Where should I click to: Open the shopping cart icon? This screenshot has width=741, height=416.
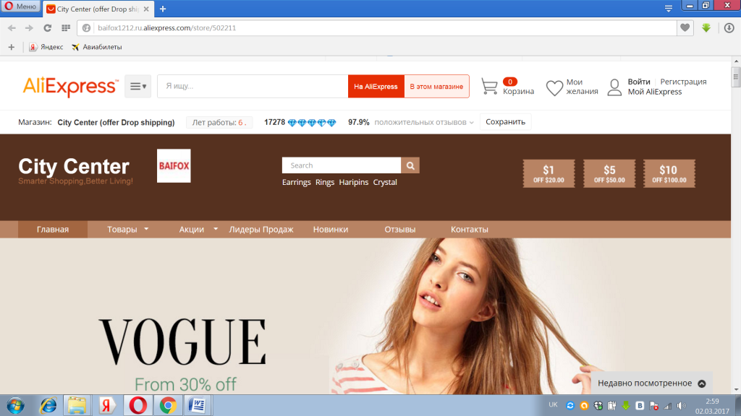coord(490,87)
